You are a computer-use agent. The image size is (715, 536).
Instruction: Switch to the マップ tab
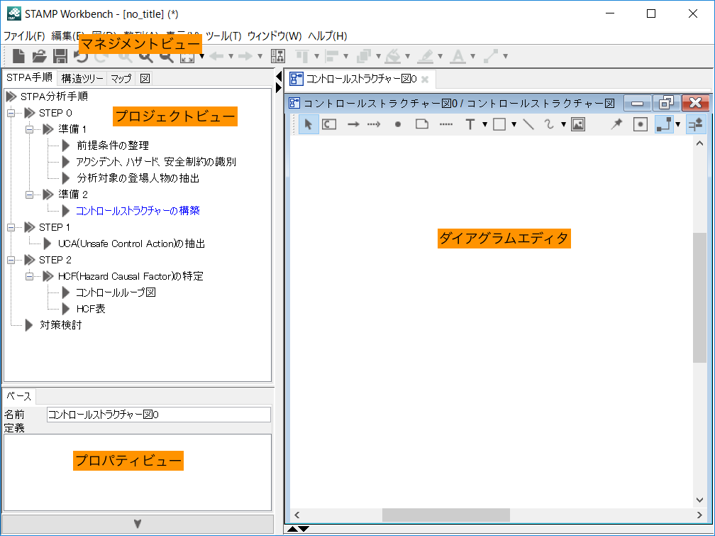[121, 79]
